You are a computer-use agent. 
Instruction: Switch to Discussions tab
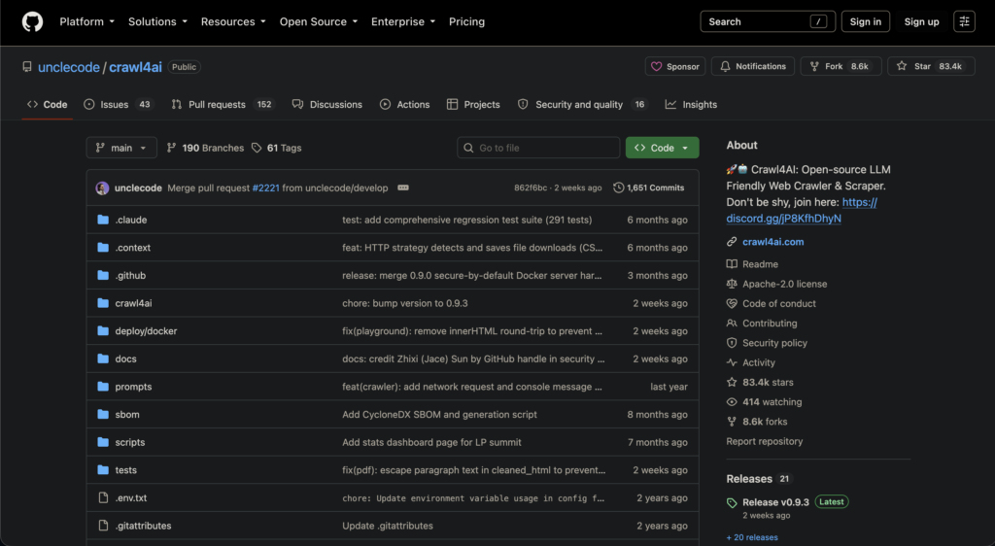coord(326,105)
